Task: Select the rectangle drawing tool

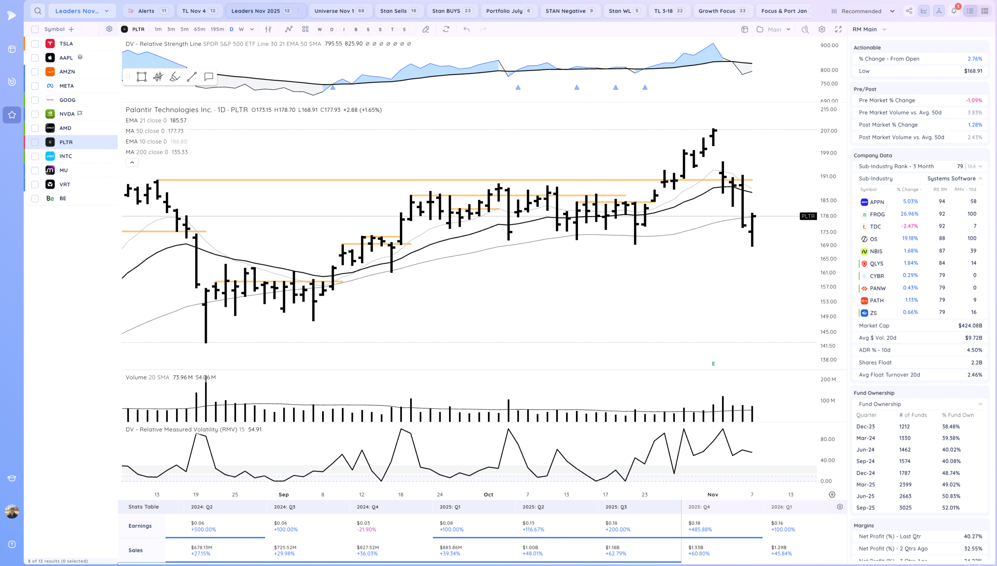Action: pyautogui.click(x=141, y=77)
